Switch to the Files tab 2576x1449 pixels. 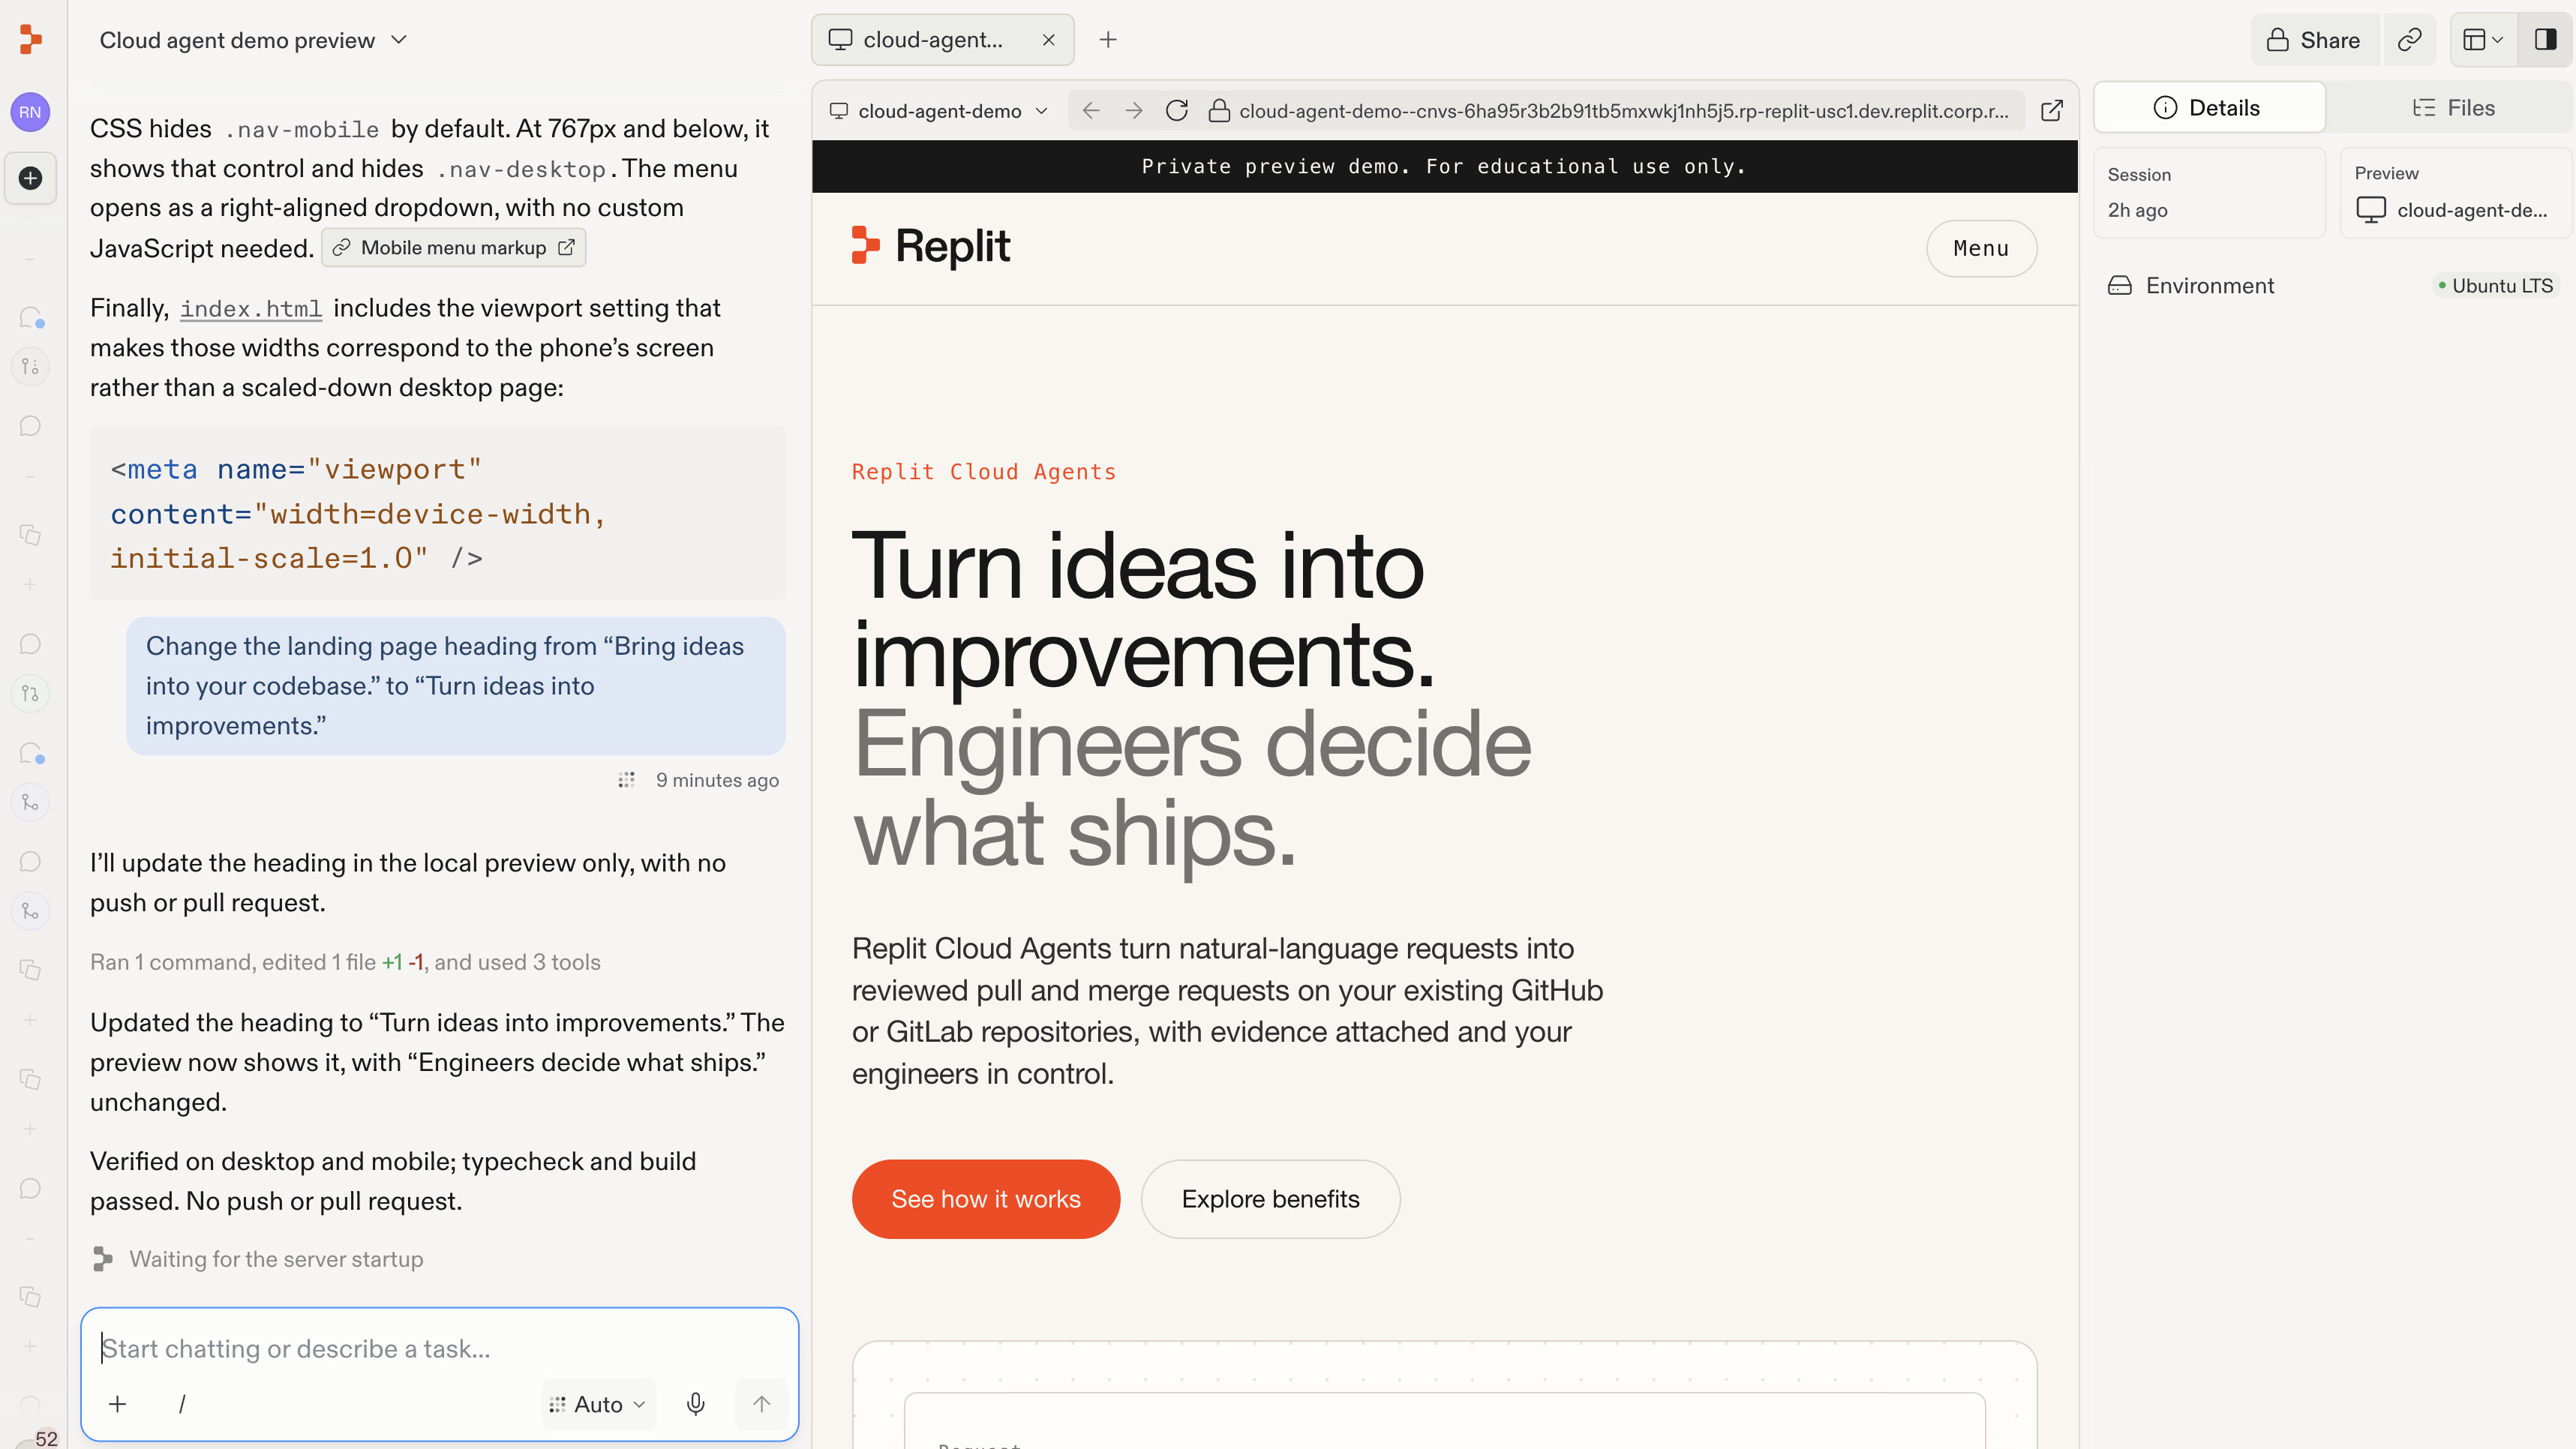tap(2453, 108)
